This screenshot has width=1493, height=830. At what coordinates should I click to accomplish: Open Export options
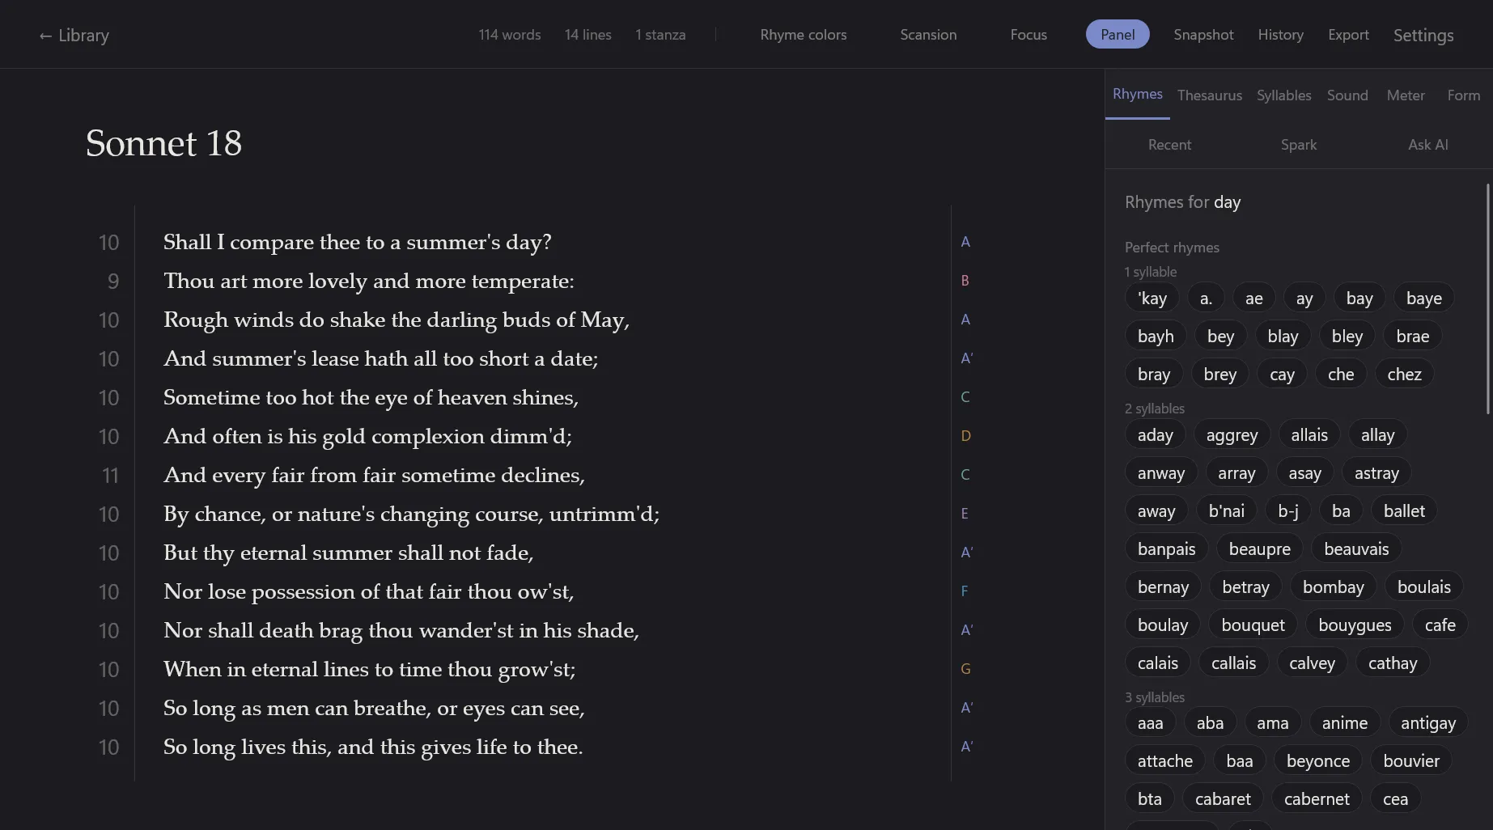click(x=1348, y=35)
